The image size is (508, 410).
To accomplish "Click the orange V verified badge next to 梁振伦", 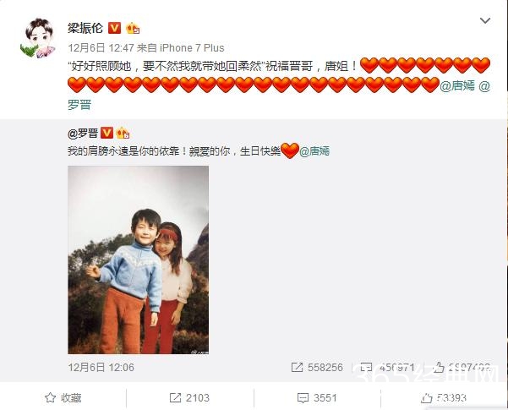I will point(114,28).
